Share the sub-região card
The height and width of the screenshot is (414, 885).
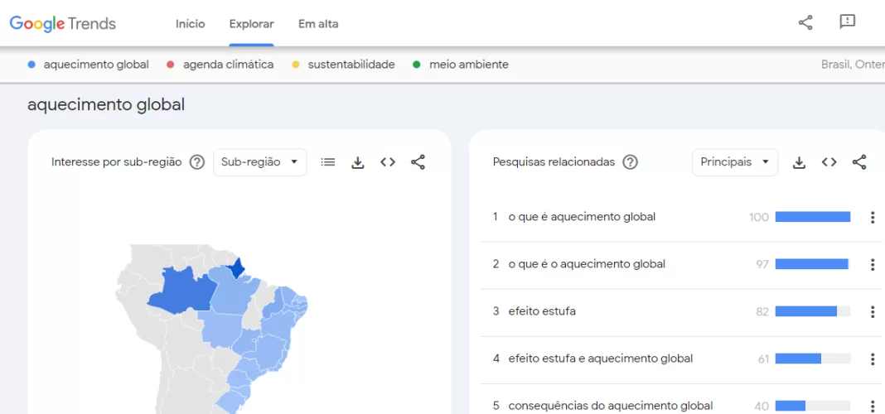pyautogui.click(x=418, y=162)
